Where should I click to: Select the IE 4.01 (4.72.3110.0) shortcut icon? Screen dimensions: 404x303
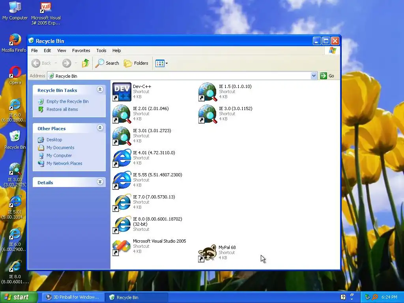[122, 158]
